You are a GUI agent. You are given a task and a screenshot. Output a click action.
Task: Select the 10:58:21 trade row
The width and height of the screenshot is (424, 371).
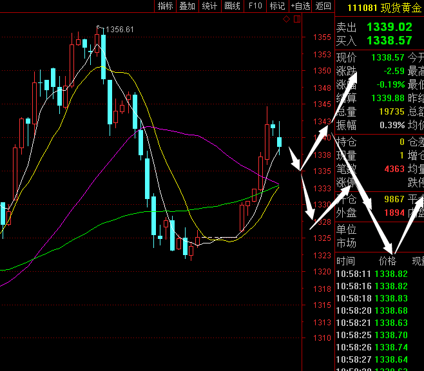[372, 323]
